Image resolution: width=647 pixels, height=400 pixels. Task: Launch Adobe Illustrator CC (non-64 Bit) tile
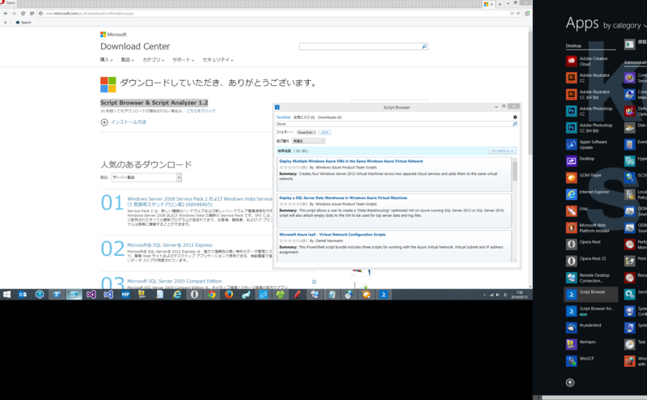590,78
